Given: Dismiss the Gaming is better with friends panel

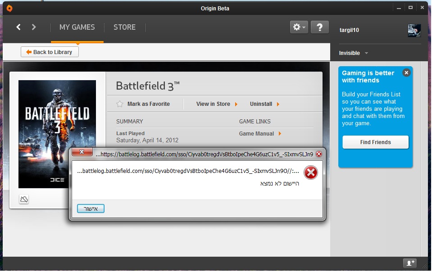Looking at the screenshot, I should pos(406,73).
